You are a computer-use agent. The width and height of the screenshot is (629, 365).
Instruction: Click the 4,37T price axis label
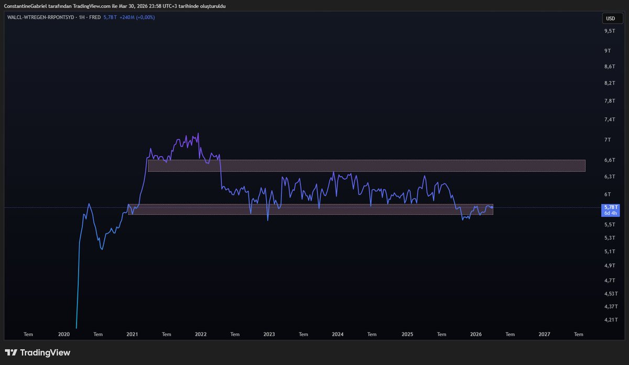(x=611, y=306)
